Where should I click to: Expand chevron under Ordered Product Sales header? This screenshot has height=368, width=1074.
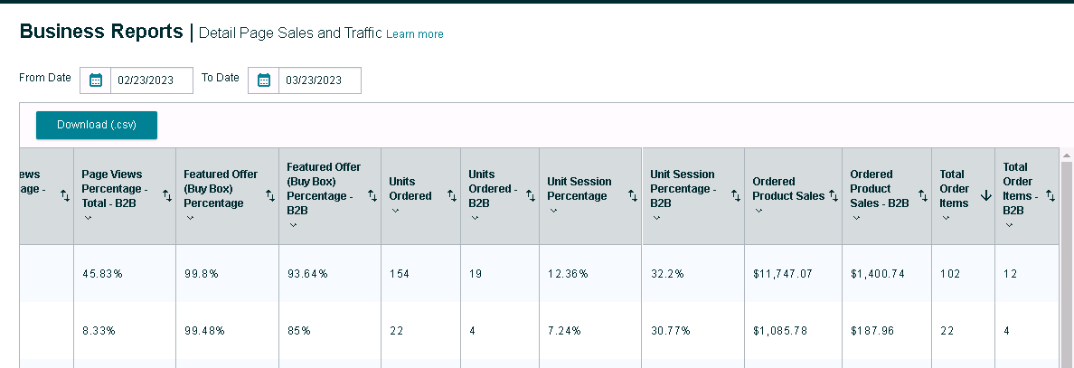point(758,211)
